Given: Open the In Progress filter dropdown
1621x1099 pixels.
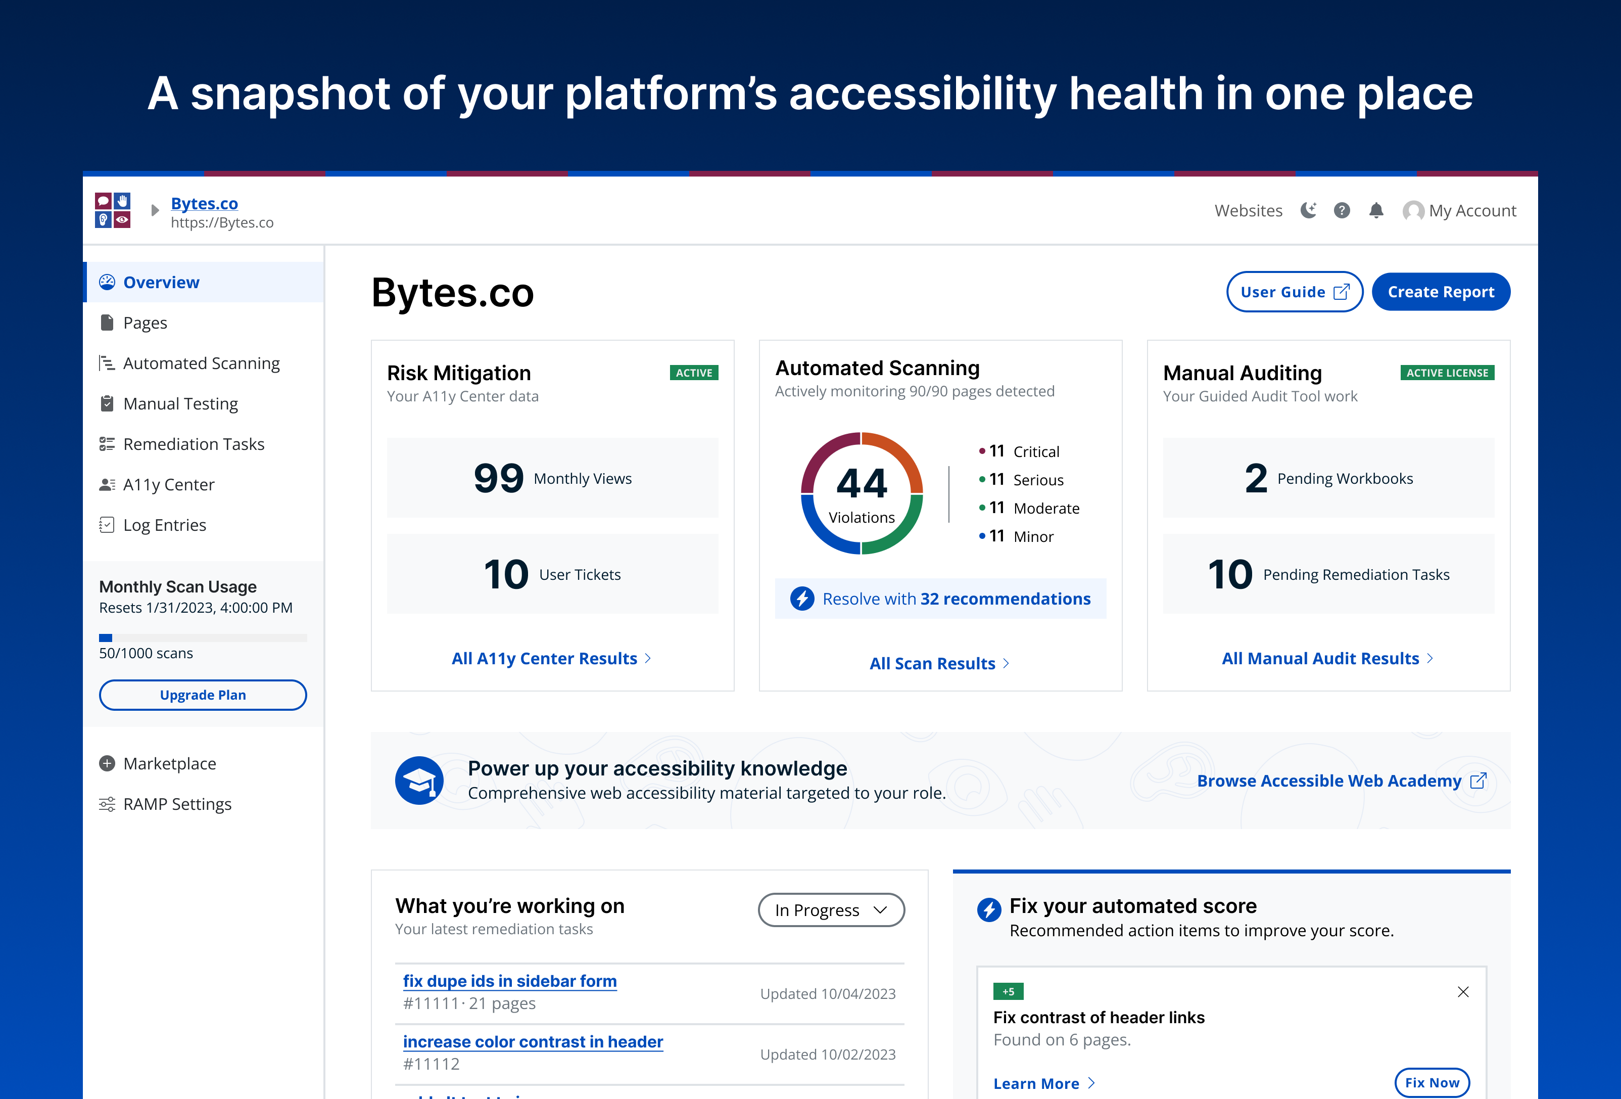Looking at the screenshot, I should (831, 910).
